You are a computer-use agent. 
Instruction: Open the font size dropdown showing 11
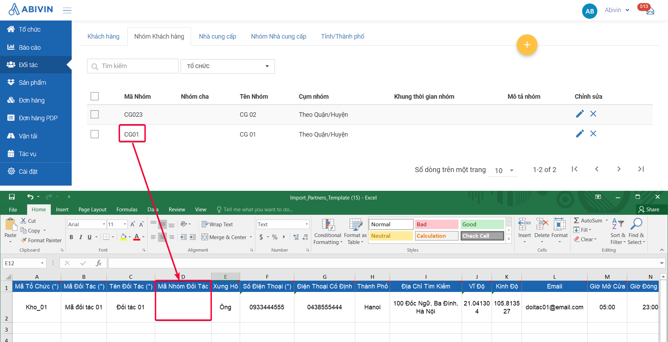pyautogui.click(x=125, y=224)
